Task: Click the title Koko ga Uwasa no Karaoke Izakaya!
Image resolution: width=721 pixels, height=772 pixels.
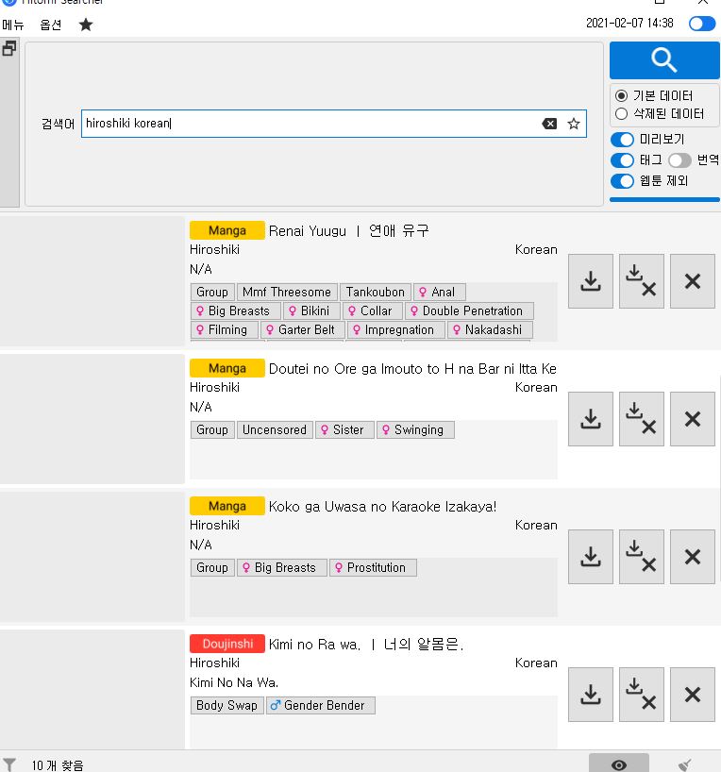Action: tap(382, 507)
